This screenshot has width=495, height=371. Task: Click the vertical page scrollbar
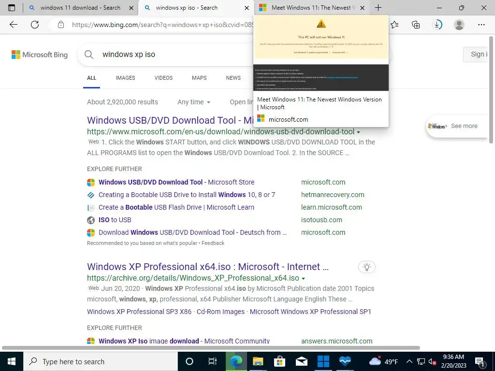491,90
